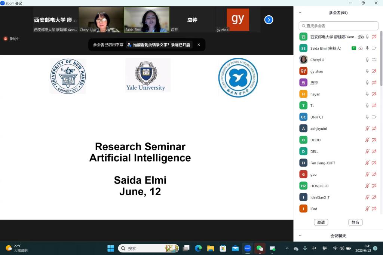Viewport: 383px width, 255px height.
Task: Mute Cheryl Li's microphone
Action: tap(367, 59)
